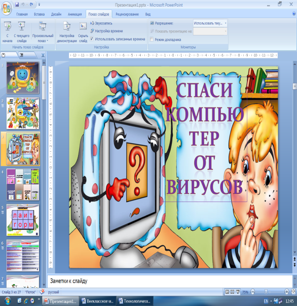The image size is (297, 306).
Task: Open Показать презентацию на dropdown
Action: 210,31
